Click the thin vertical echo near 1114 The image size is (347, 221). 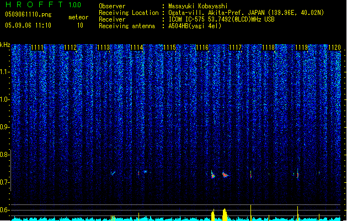point(139,173)
